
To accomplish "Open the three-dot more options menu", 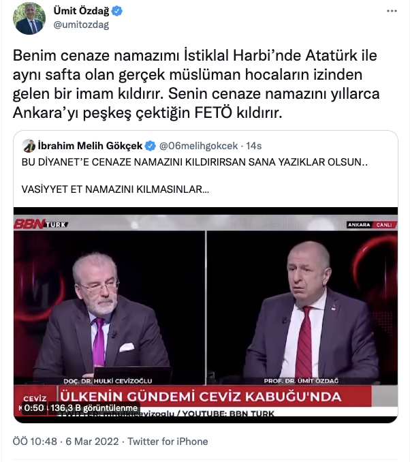I will click(x=392, y=11).
